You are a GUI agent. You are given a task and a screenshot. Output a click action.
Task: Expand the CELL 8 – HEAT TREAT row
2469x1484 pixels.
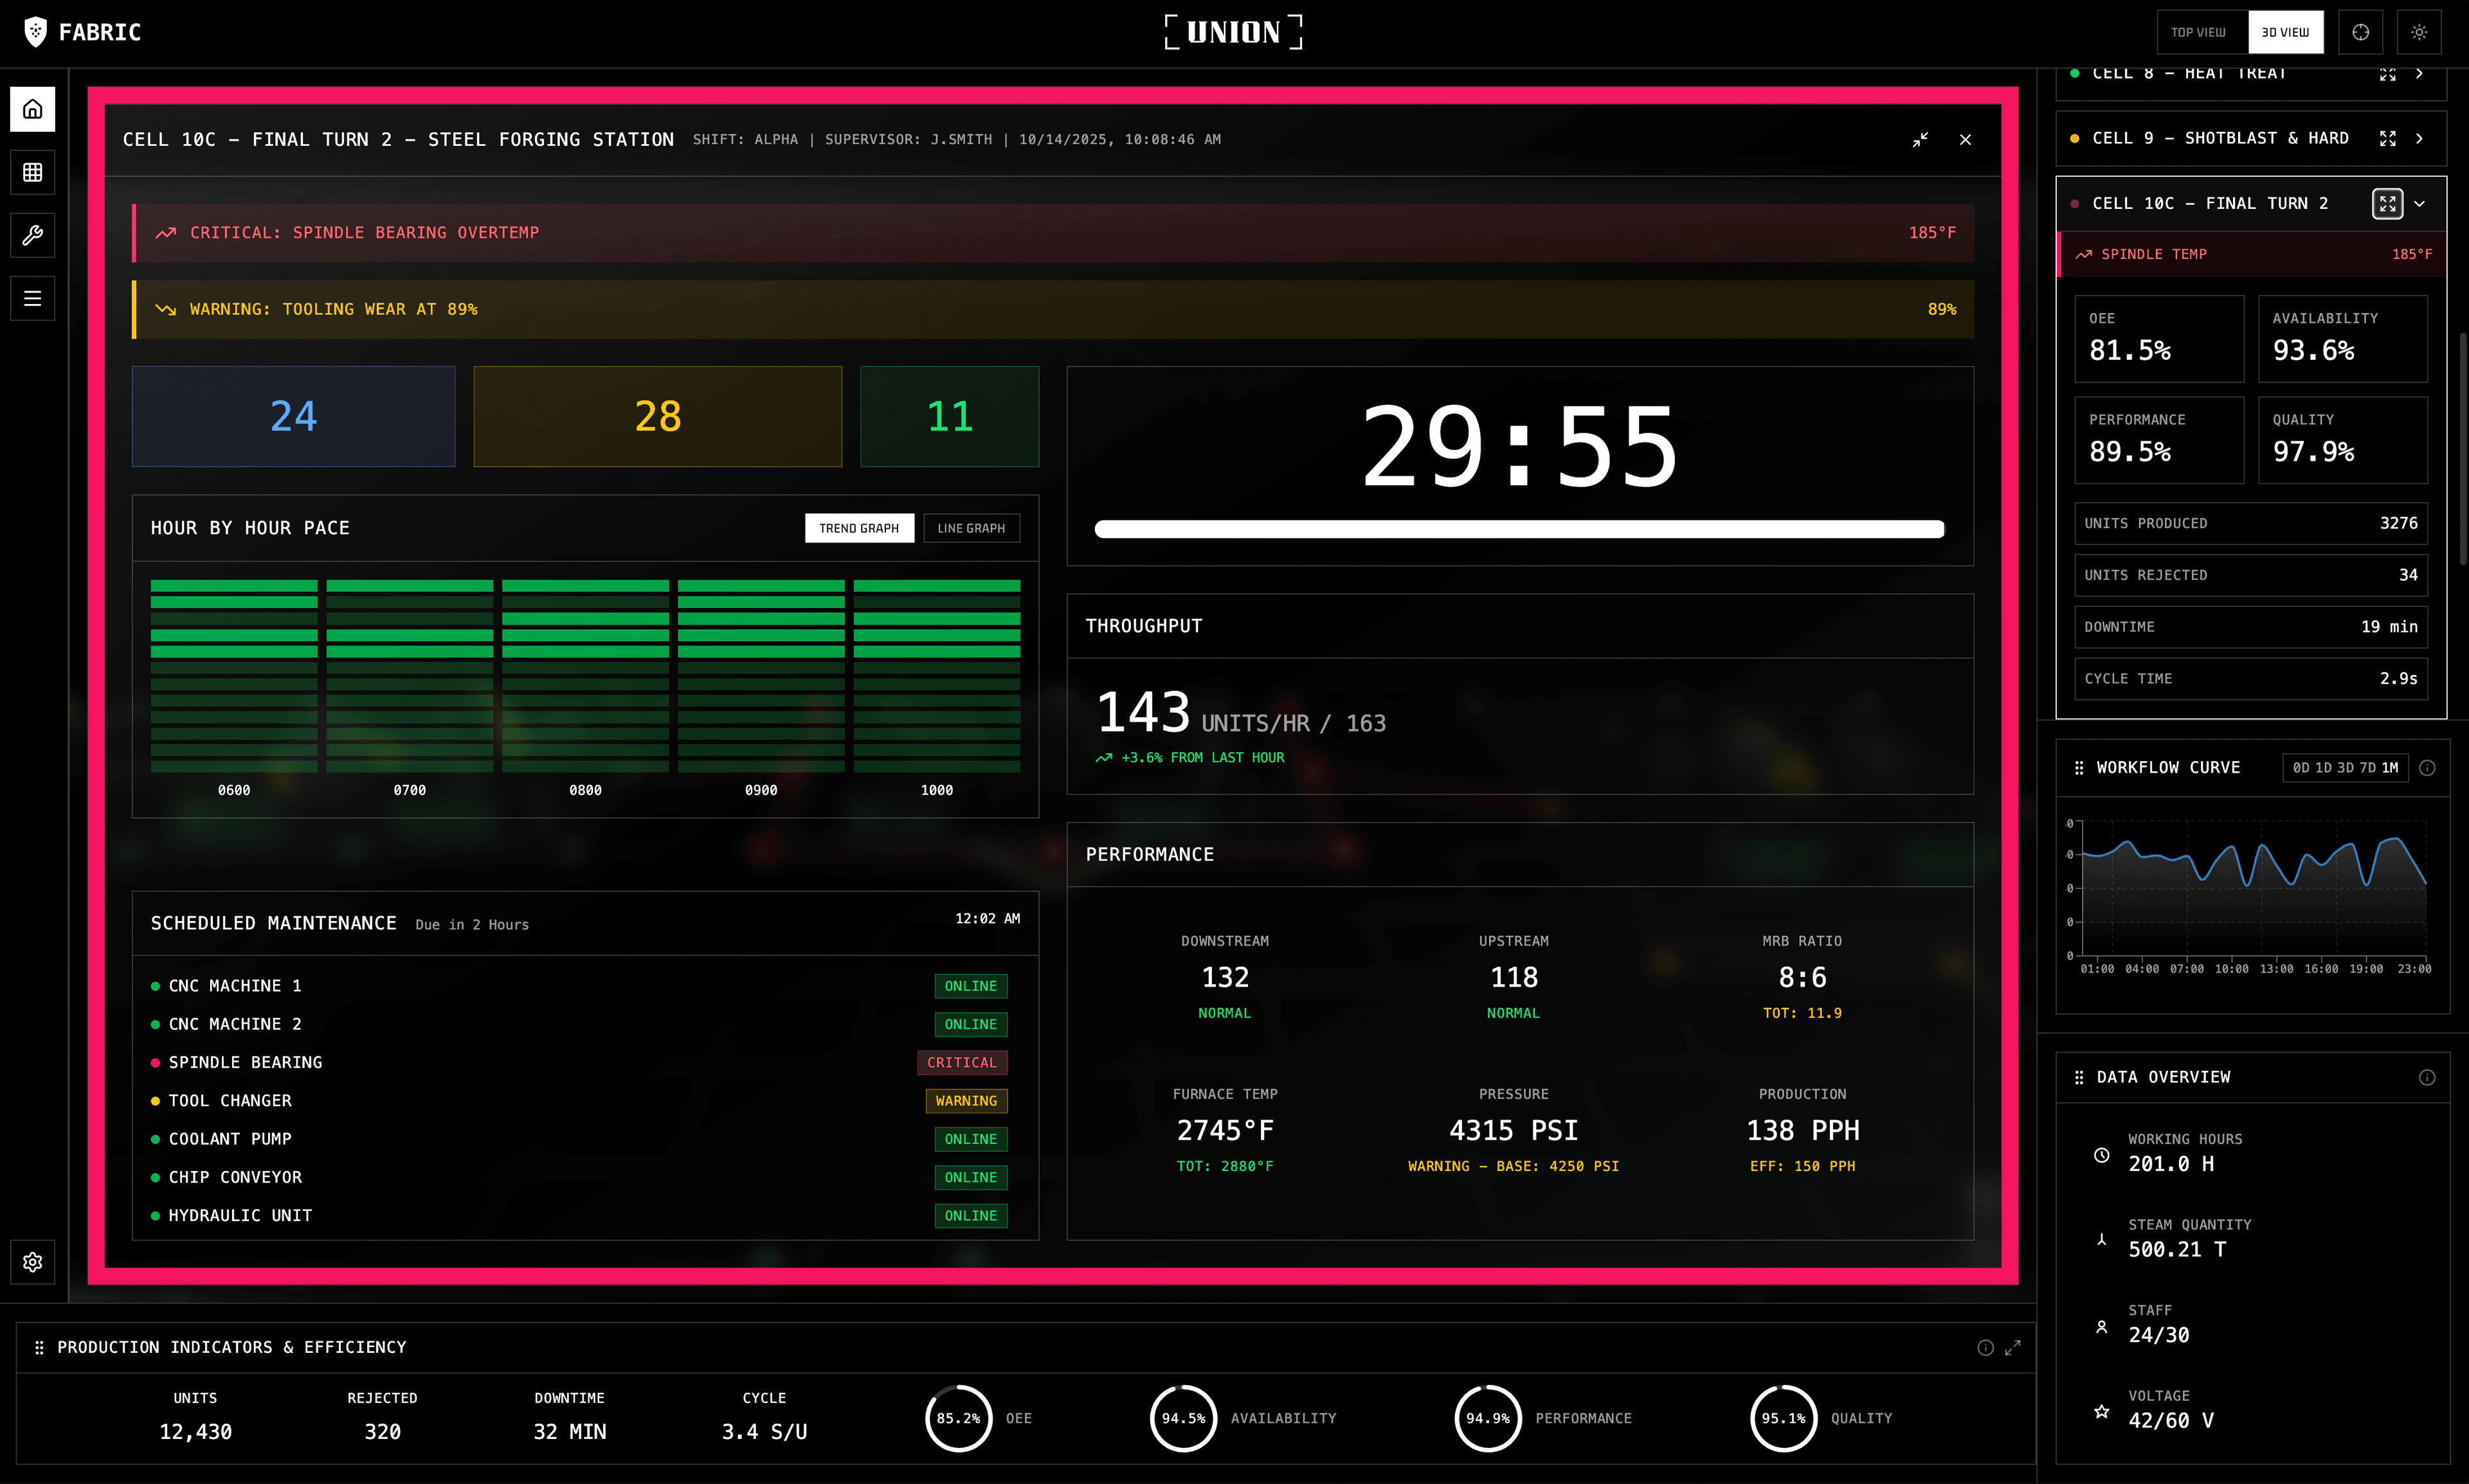point(2387,73)
